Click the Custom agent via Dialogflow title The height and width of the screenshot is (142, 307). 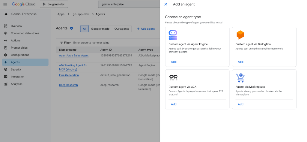coord(253,44)
